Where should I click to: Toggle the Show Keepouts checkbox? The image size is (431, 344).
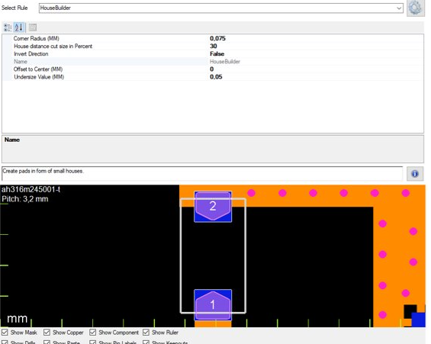(x=146, y=342)
